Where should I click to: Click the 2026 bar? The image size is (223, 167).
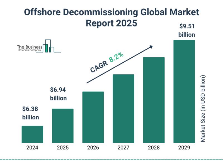pyautogui.click(x=93, y=117)
